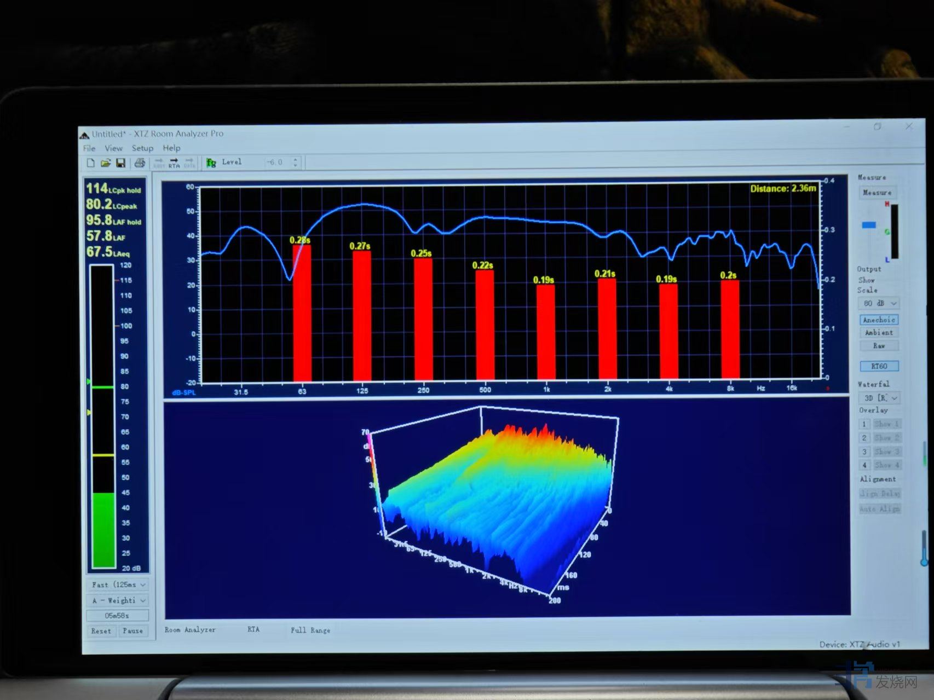Save measurement with the floppy disk icon
This screenshot has height=700, width=934.
(120, 163)
